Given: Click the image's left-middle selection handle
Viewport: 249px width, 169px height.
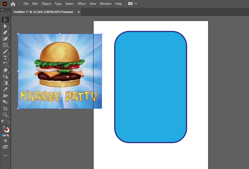Looking at the screenshot, I should pyautogui.click(x=18, y=71).
